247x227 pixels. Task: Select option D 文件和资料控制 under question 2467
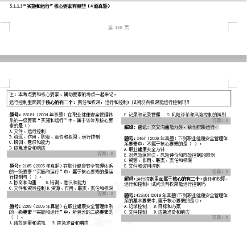click(142, 166)
